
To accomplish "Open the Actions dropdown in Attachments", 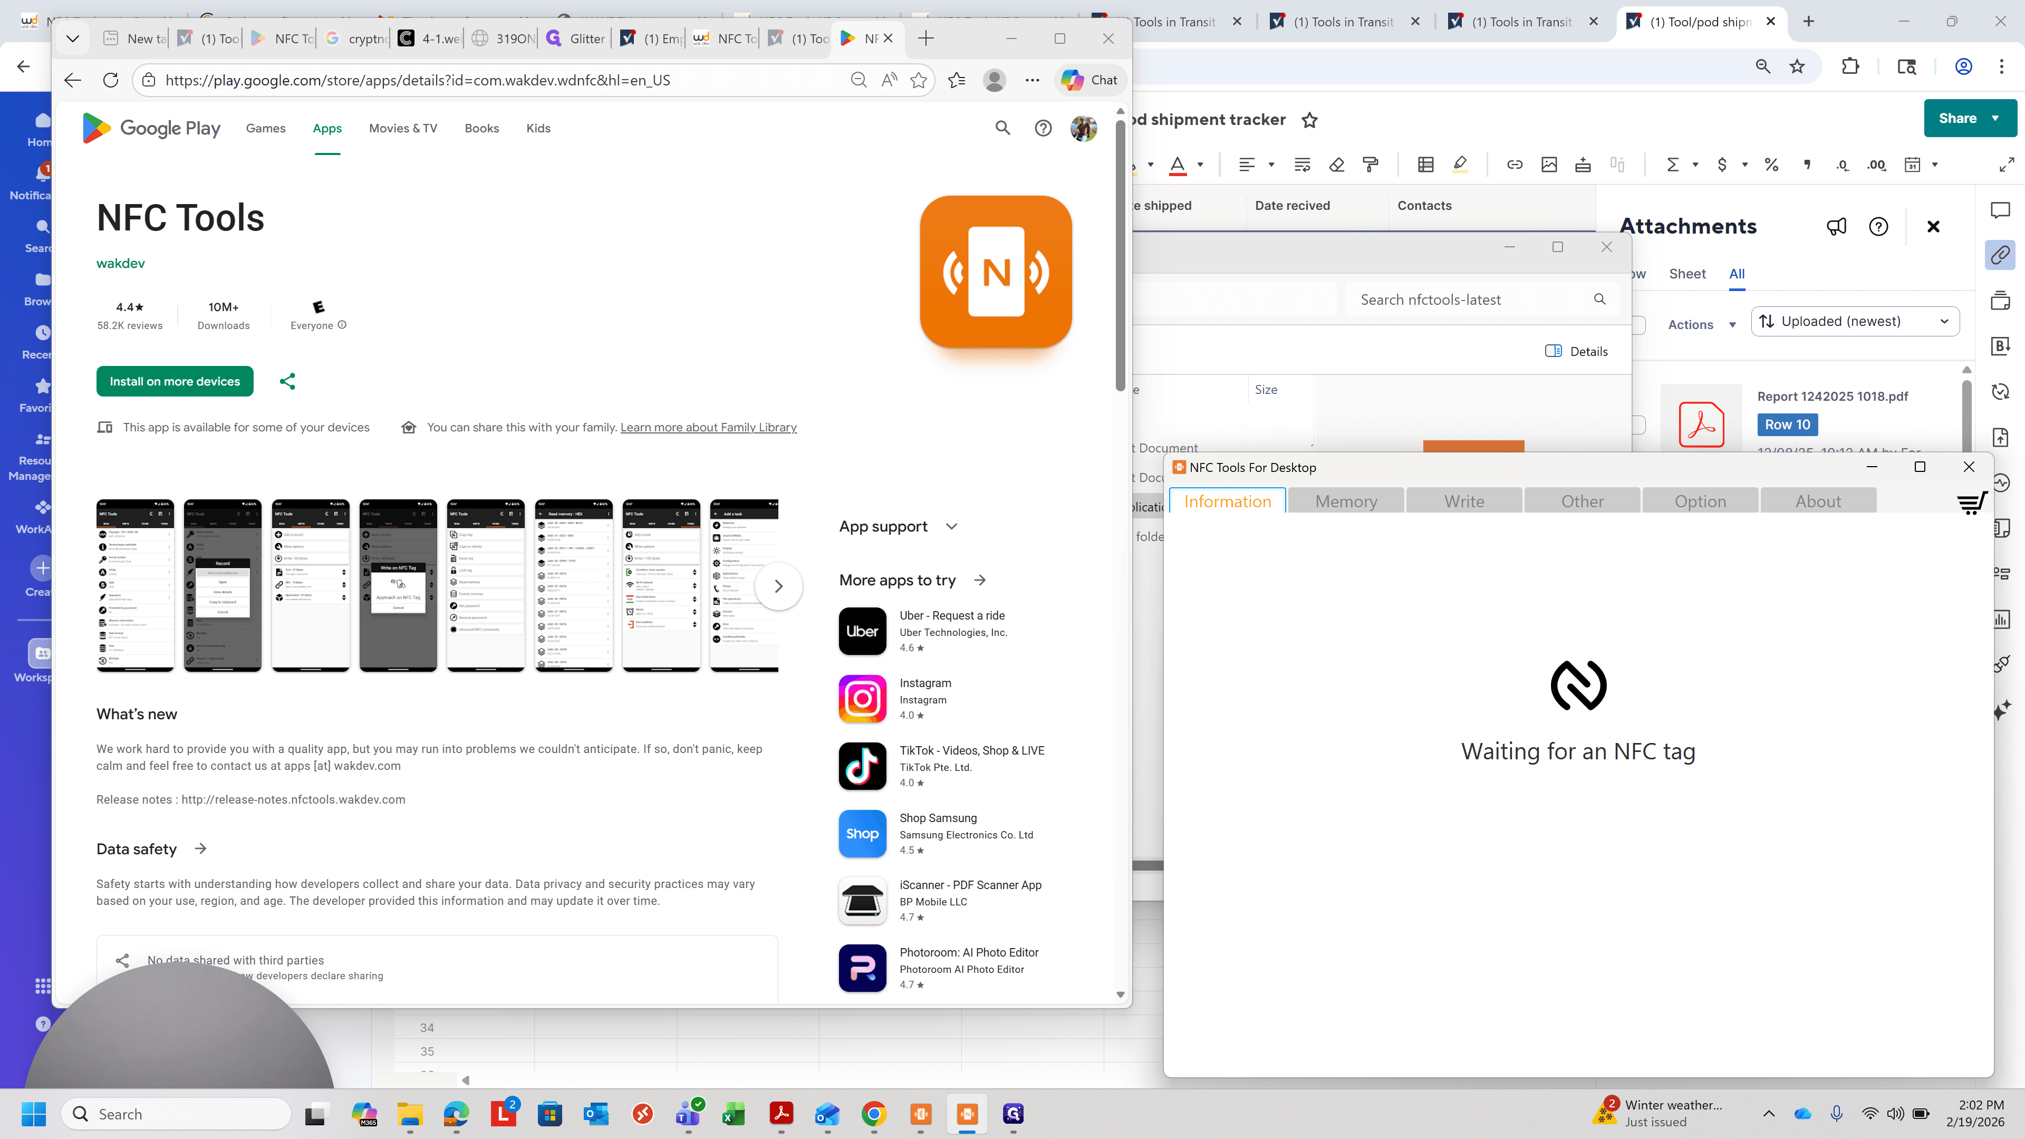I will 1701,325.
